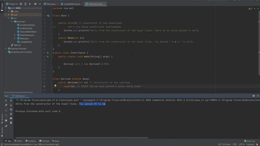Collapse the mp1 project root node
The image size is (260, 146).
[6, 8]
